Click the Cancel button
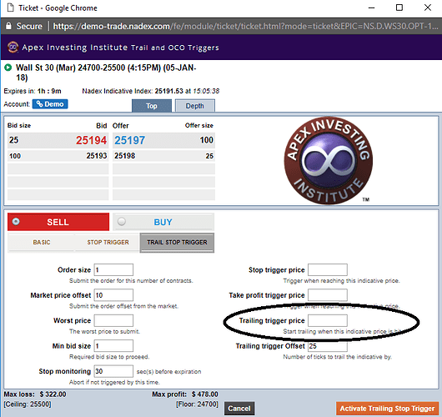Viewport: 442px width, 417px height. pos(239,409)
